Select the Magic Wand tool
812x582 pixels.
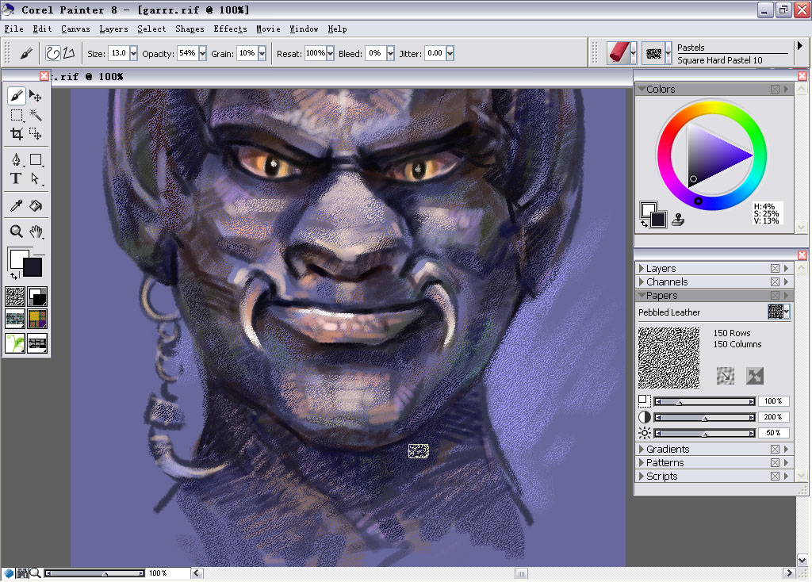[x=35, y=115]
